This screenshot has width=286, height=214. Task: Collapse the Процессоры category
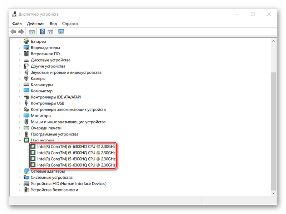coord(20,140)
